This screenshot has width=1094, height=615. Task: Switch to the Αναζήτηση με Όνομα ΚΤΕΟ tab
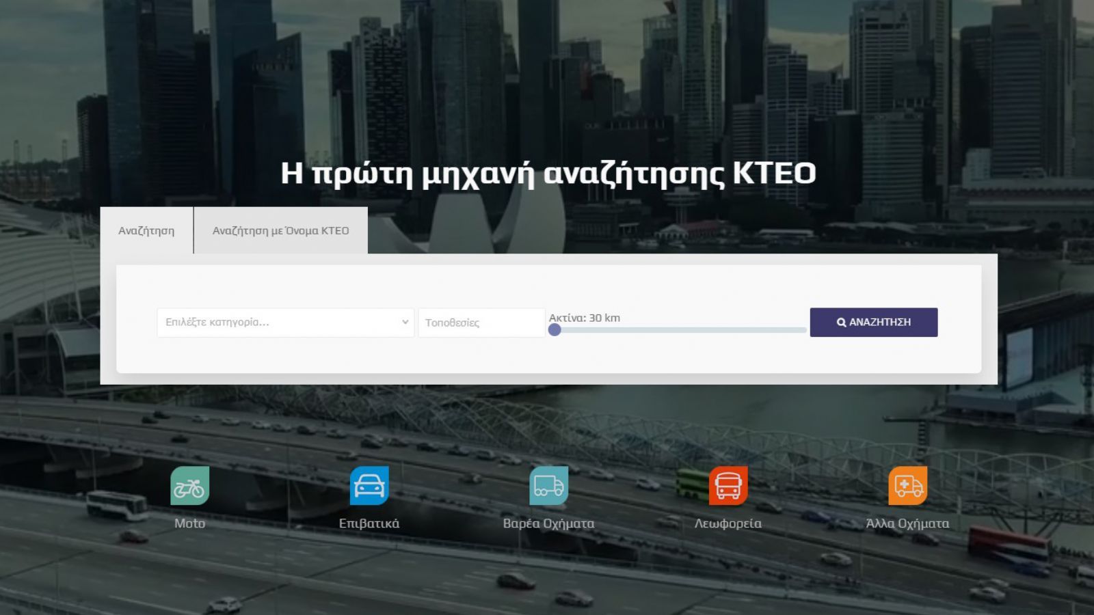click(x=282, y=230)
